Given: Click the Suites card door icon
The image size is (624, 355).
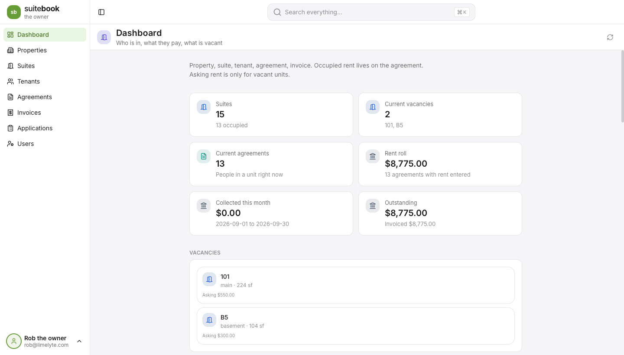Looking at the screenshot, I should click(x=204, y=107).
